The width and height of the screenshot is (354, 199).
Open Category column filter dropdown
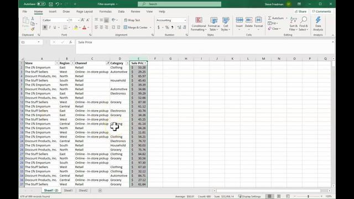pyautogui.click(x=127, y=63)
